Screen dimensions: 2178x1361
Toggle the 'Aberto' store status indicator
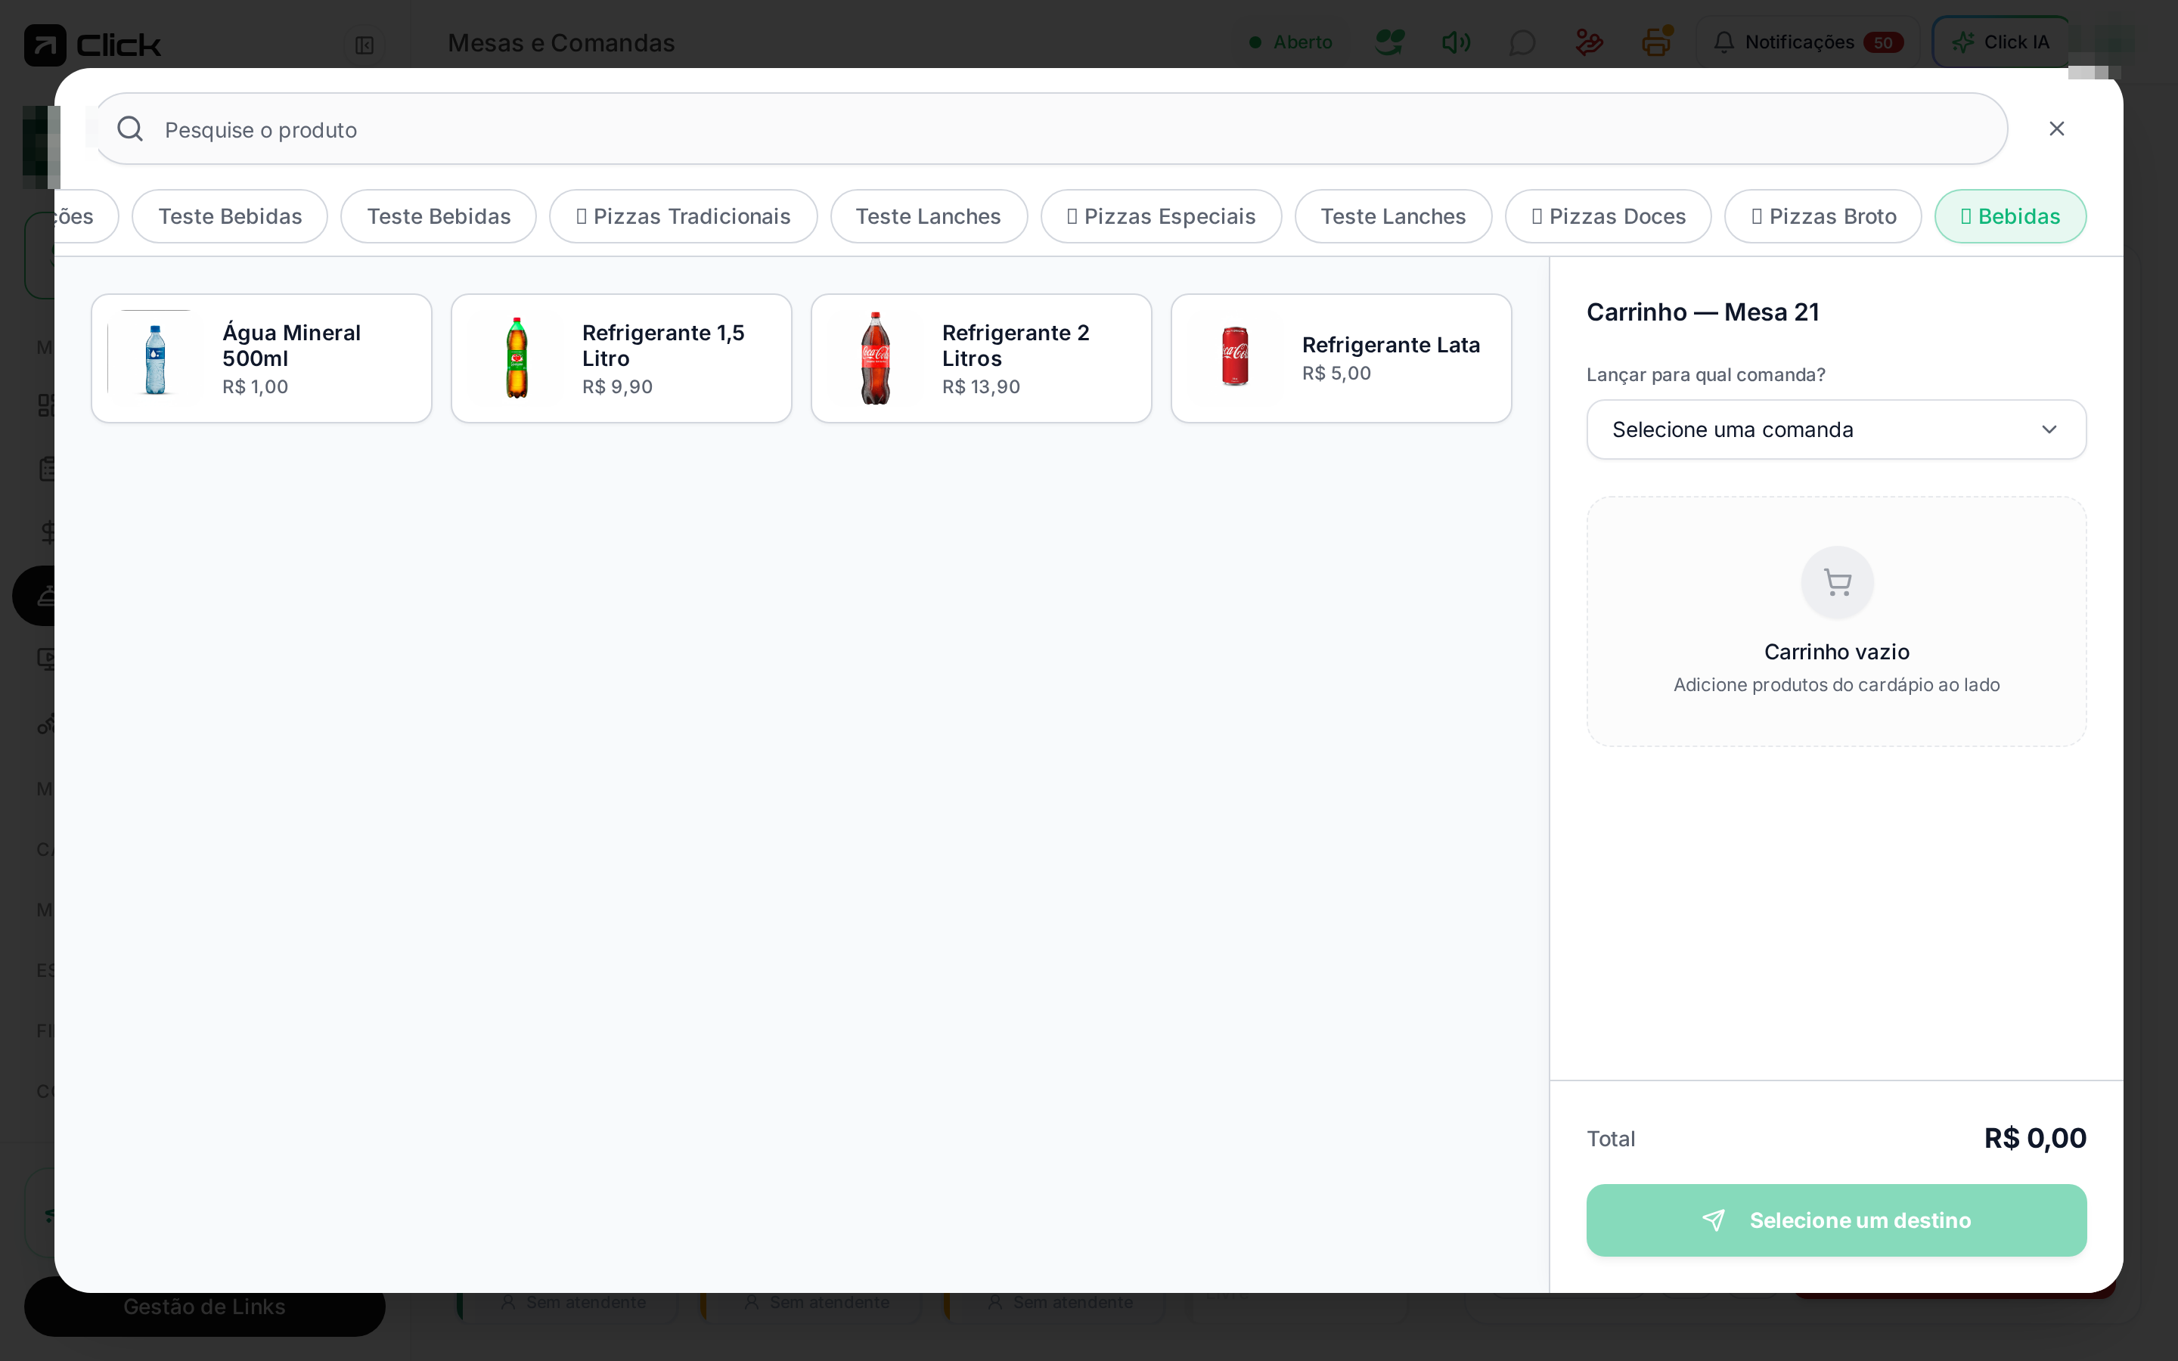(1291, 42)
